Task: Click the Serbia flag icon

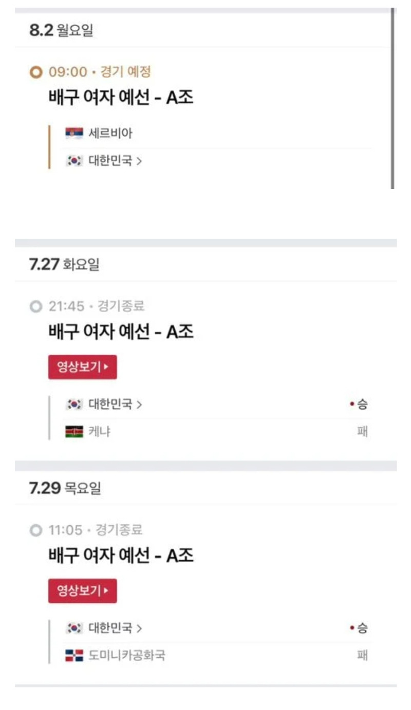Action: click(x=74, y=133)
